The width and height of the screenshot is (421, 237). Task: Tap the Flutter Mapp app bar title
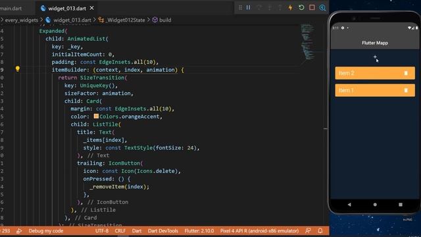pyautogui.click(x=375, y=43)
